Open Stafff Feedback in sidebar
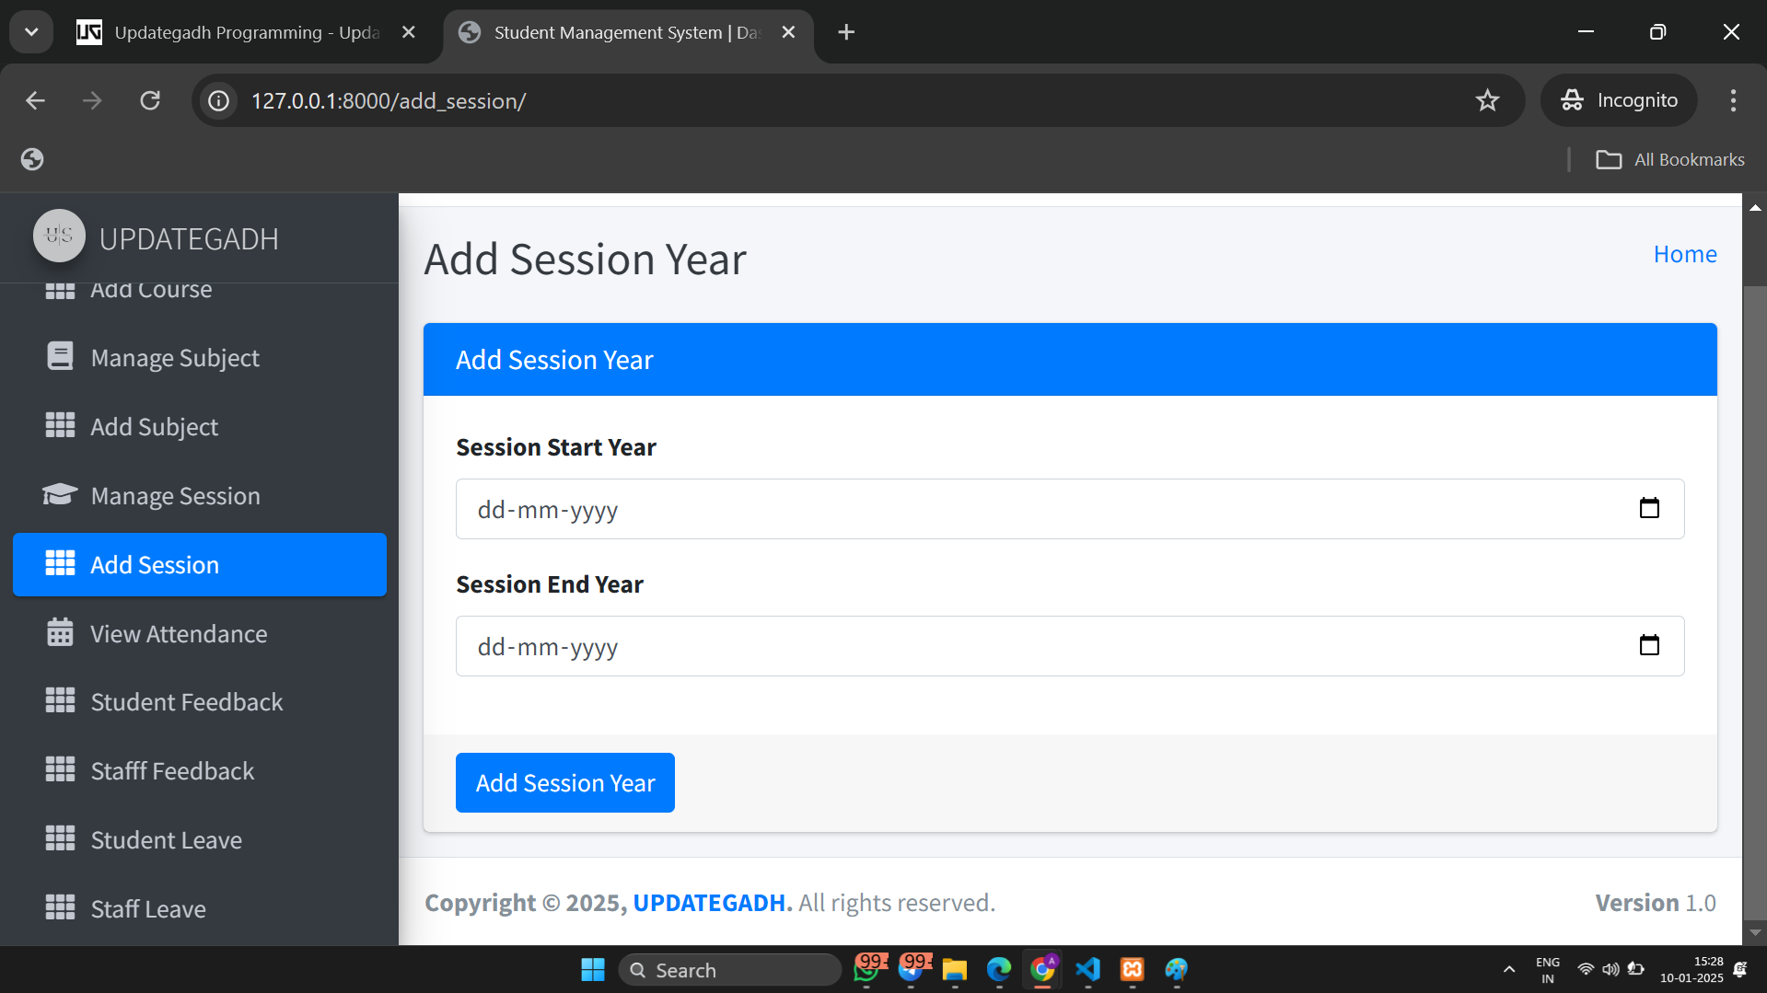The image size is (1767, 993). click(x=200, y=770)
